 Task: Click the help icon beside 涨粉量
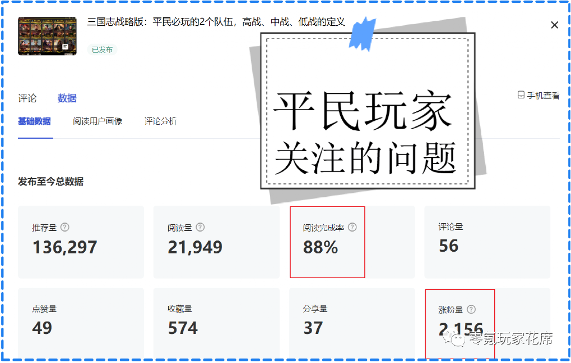click(471, 309)
